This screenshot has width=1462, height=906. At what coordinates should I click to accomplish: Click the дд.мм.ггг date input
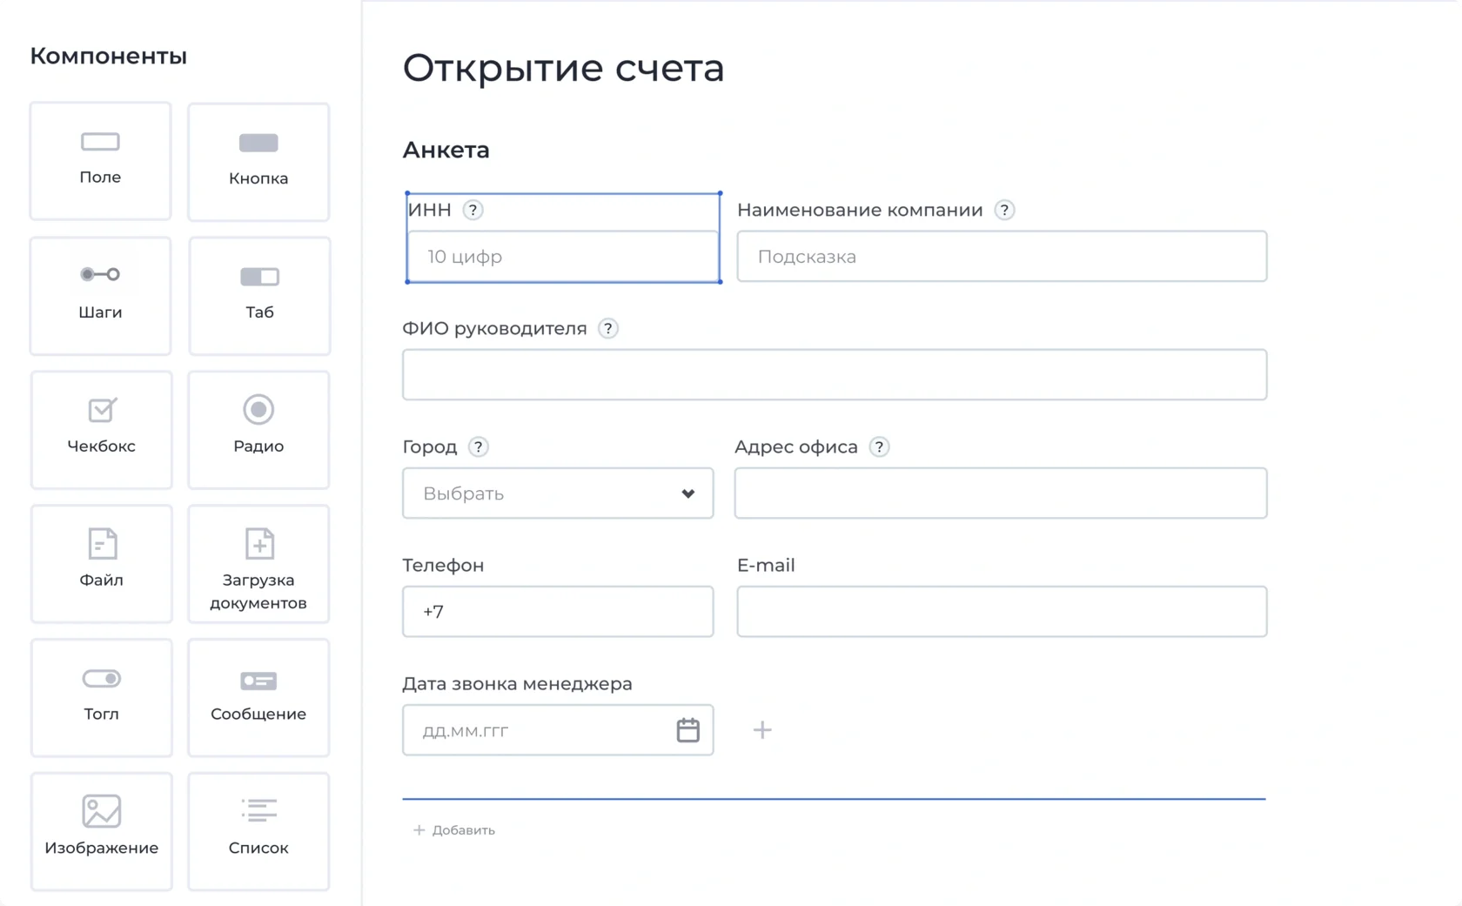[x=558, y=730]
